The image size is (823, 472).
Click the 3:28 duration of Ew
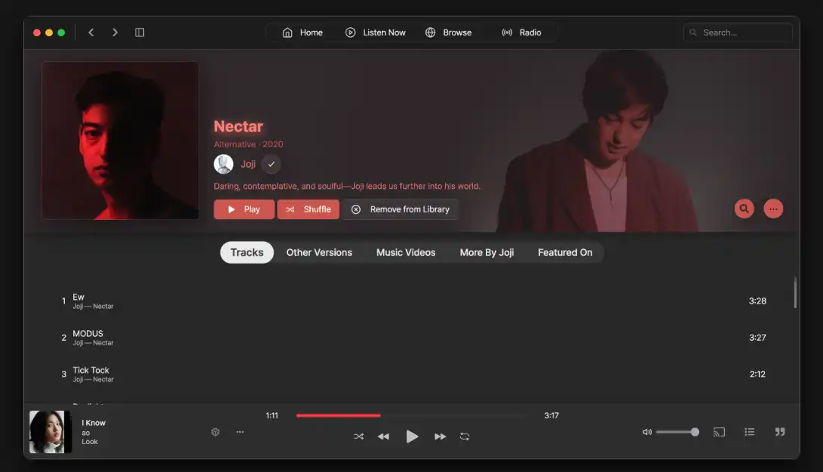pyautogui.click(x=757, y=301)
